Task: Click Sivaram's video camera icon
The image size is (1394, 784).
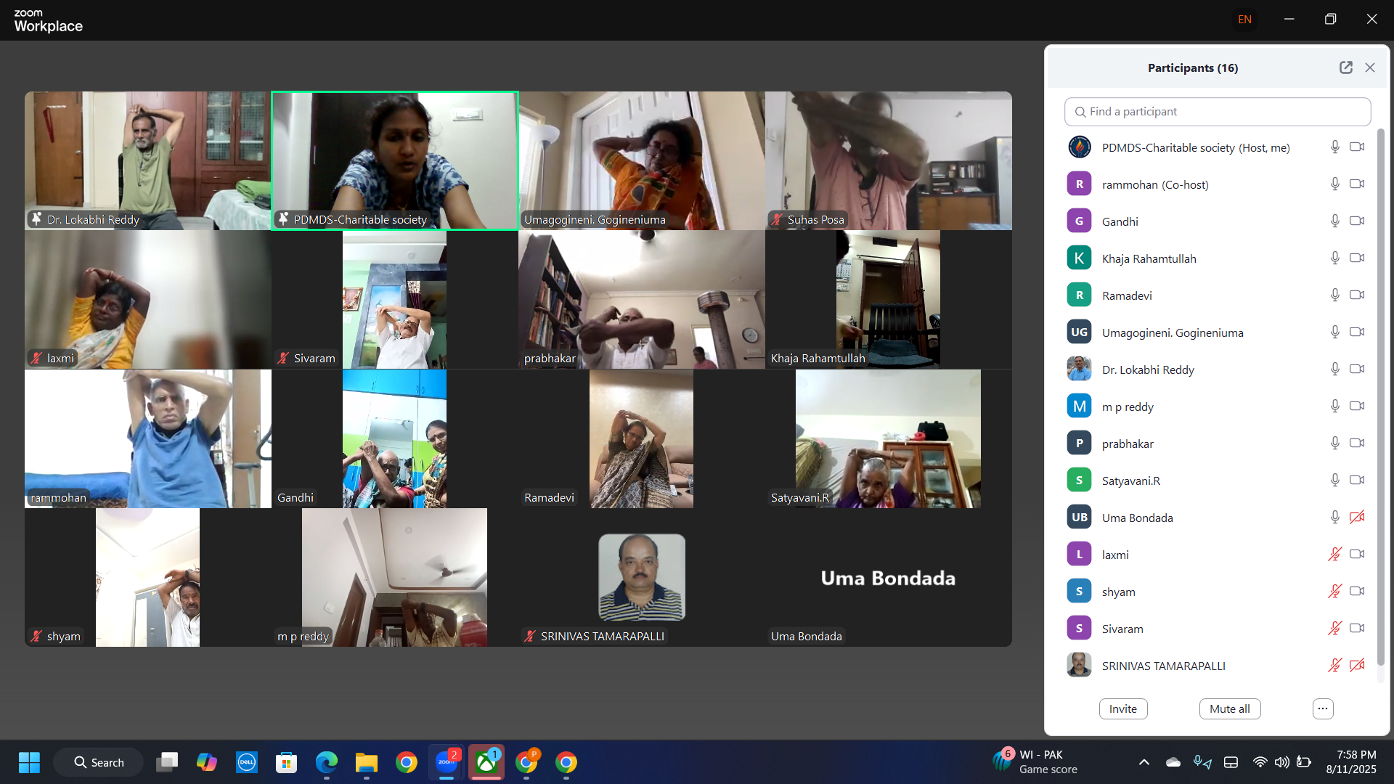Action: click(x=1357, y=629)
